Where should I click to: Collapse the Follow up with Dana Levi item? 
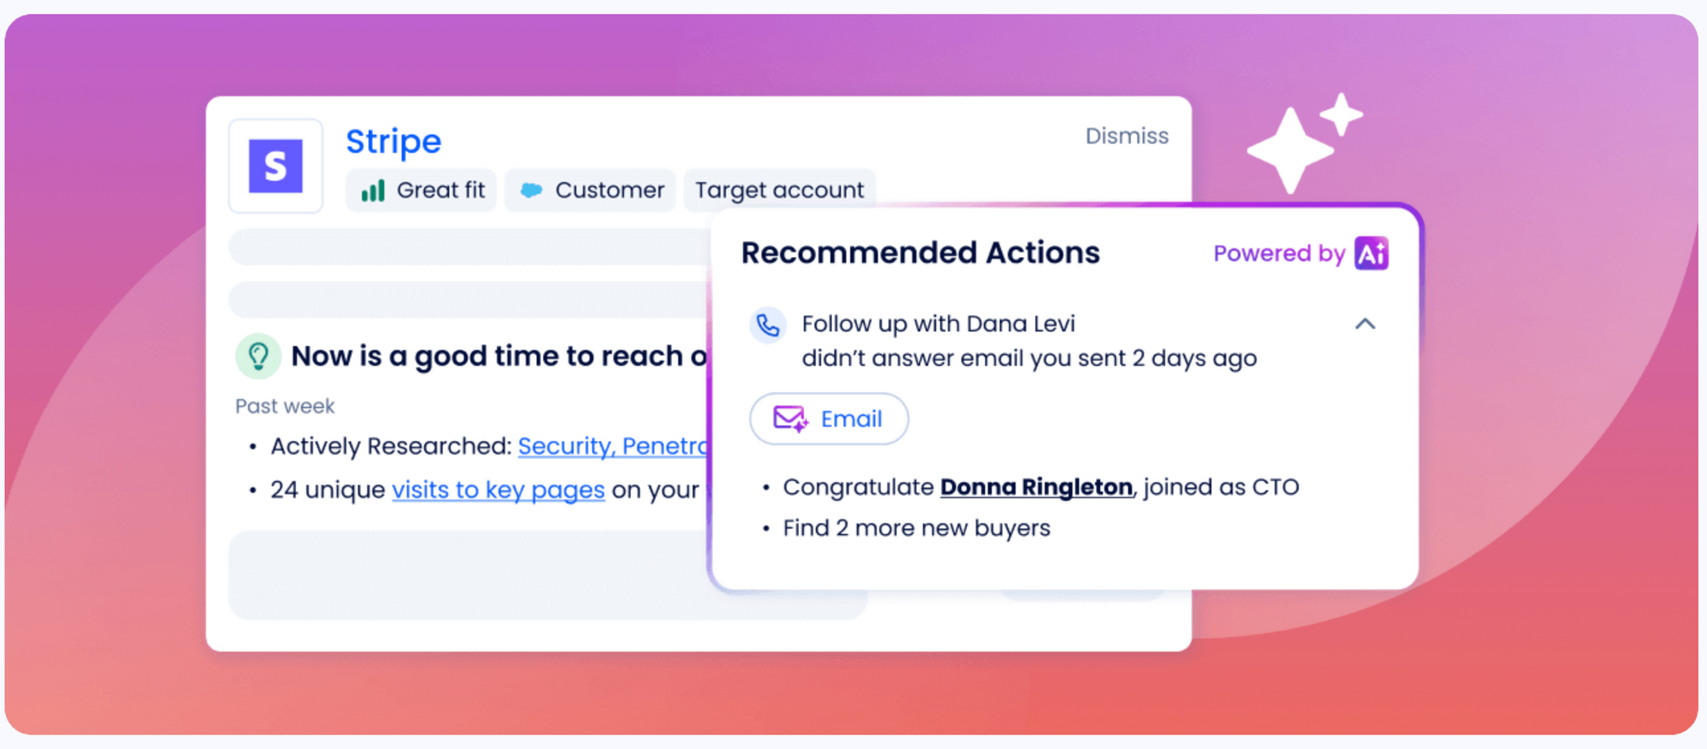[x=1365, y=324]
